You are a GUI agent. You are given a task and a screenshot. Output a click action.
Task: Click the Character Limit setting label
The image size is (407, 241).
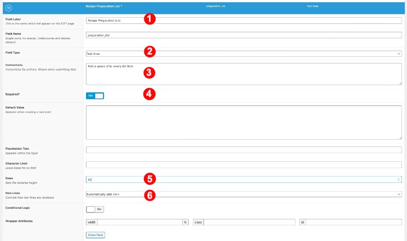pos(16,164)
